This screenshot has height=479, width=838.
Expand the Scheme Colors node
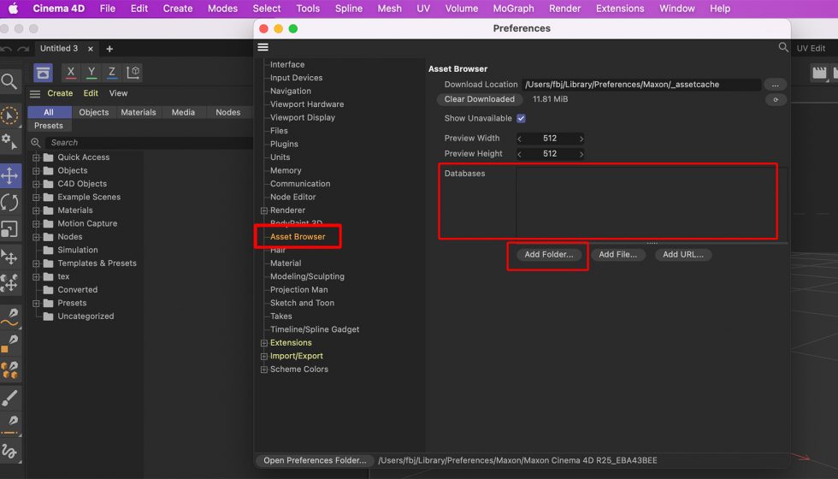coord(264,370)
